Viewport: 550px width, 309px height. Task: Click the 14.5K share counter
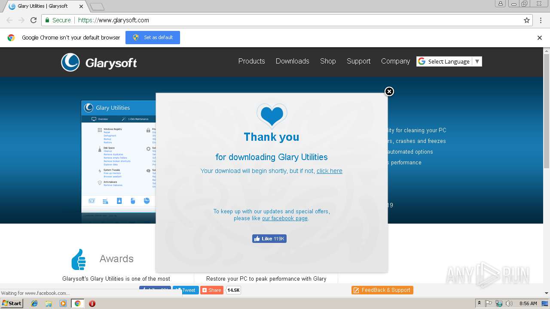click(233, 290)
